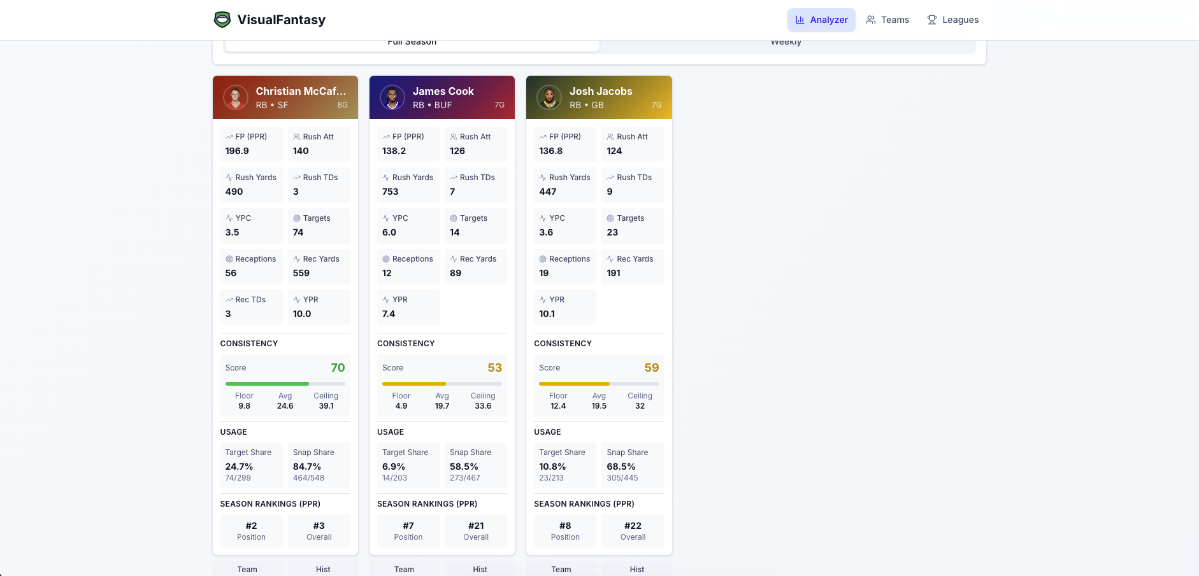Click Josh Jacobs's Target Share value 10.8%
1199x576 pixels.
[x=552, y=467]
